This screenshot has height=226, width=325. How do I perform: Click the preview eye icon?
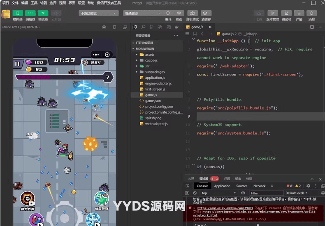(179, 13)
